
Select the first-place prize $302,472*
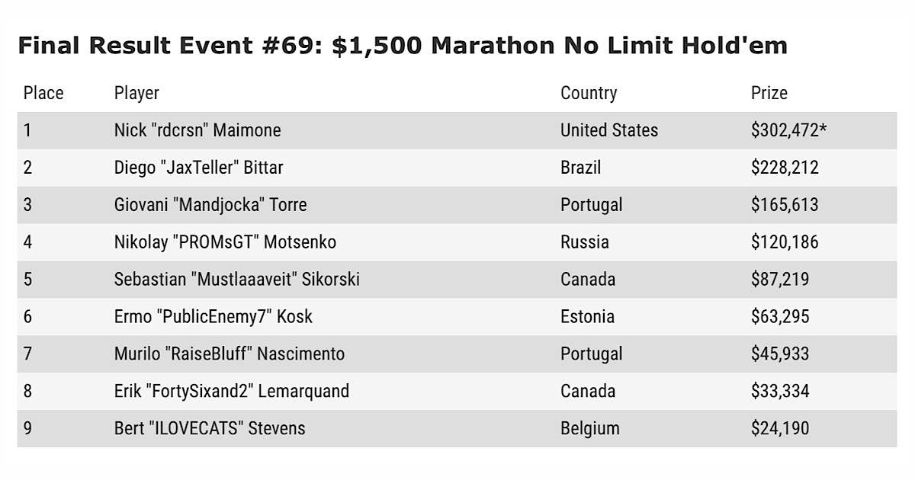click(x=788, y=130)
